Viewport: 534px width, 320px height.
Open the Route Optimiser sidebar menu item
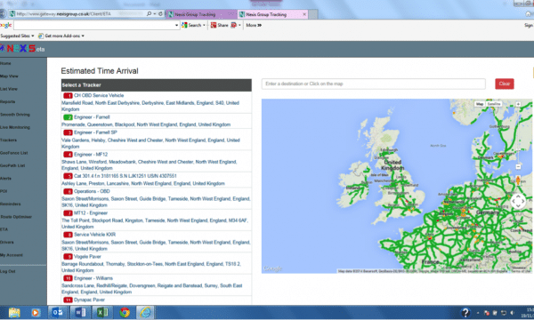[x=16, y=217]
